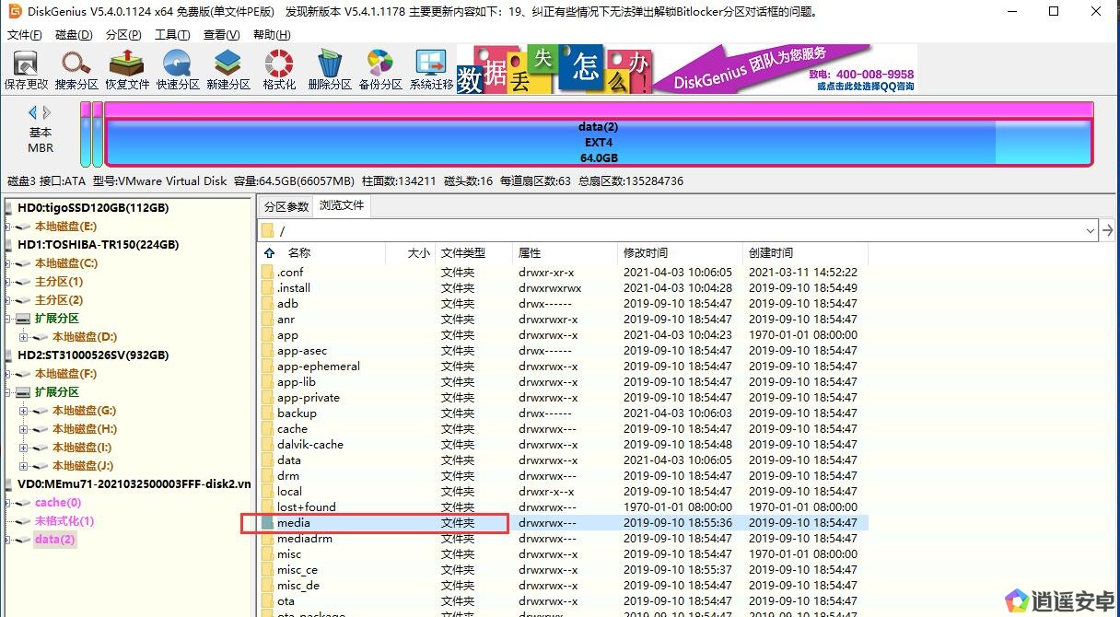Select the data(2) EXT4 partition bar

[x=598, y=142]
